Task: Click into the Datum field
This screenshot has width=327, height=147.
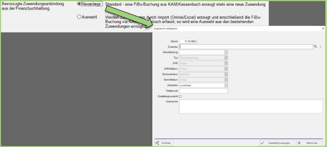Action: pos(188,41)
